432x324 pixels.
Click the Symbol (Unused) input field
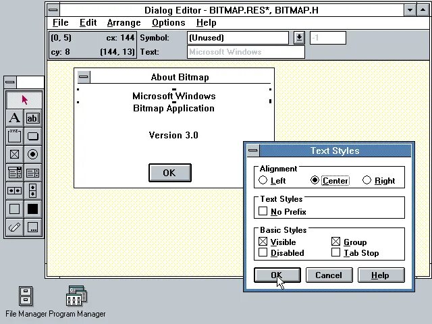(238, 38)
